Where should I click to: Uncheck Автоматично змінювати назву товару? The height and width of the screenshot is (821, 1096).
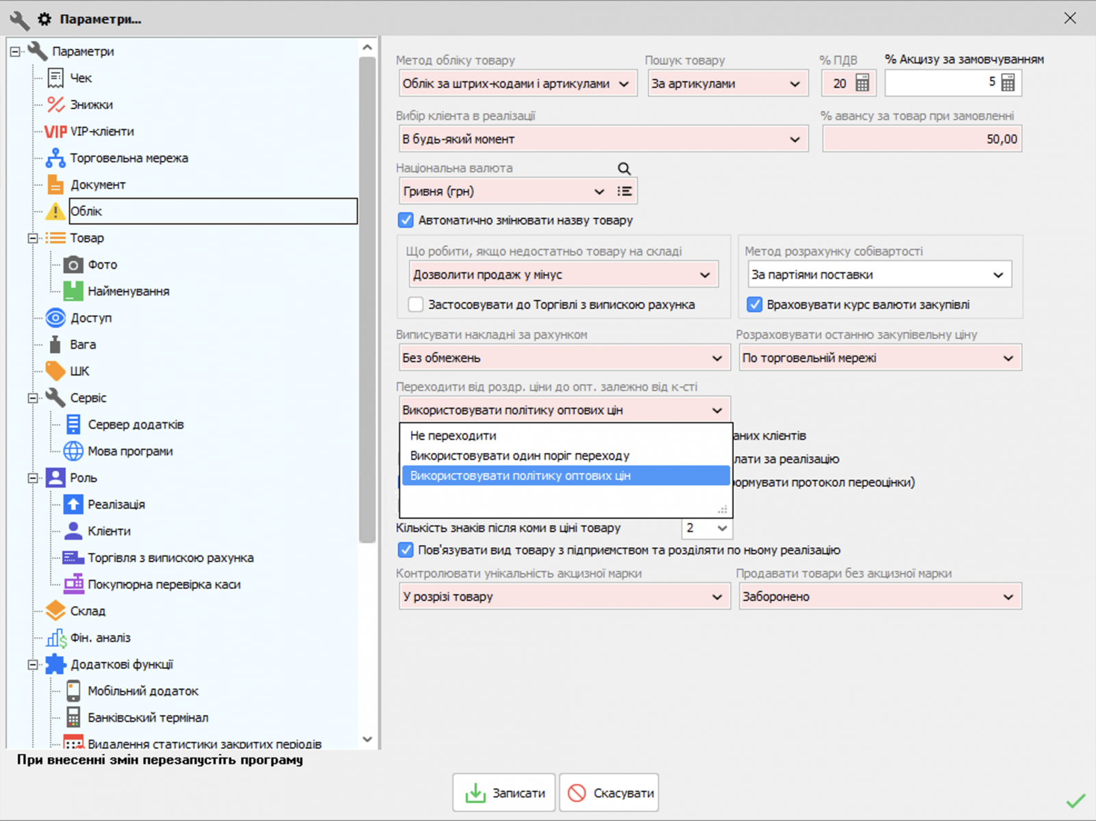coord(406,220)
